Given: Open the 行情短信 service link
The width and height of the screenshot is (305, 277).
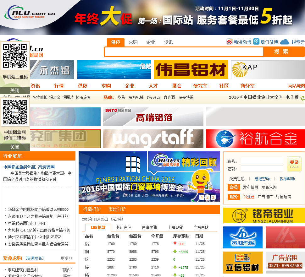Looking at the screenshot, I should (x=283, y=197).
